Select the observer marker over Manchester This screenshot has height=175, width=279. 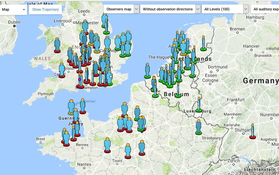85,27
